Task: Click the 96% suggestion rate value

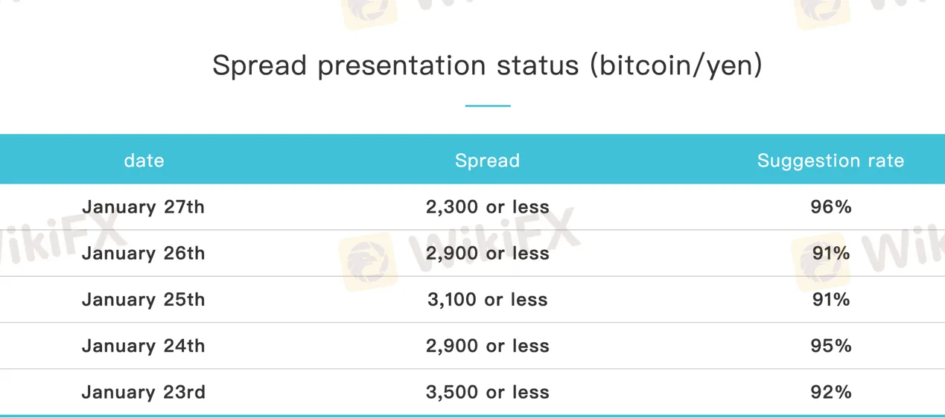Action: [x=830, y=207]
